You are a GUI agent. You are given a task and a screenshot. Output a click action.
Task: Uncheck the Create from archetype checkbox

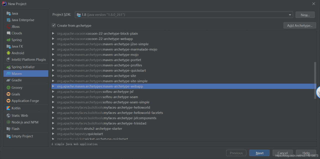[54, 25]
